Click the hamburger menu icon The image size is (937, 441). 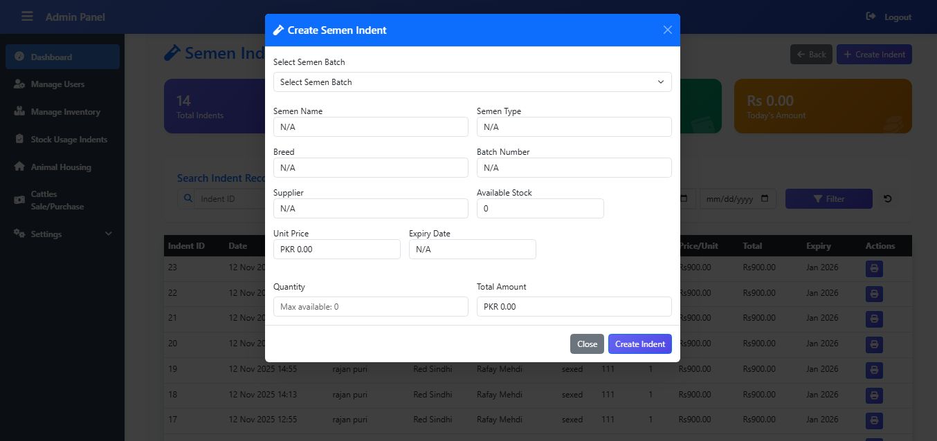pyautogui.click(x=27, y=17)
